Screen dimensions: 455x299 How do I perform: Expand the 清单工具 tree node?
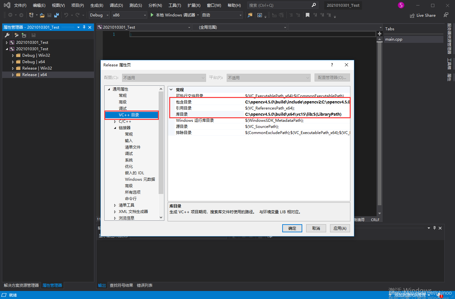pyautogui.click(x=115, y=205)
